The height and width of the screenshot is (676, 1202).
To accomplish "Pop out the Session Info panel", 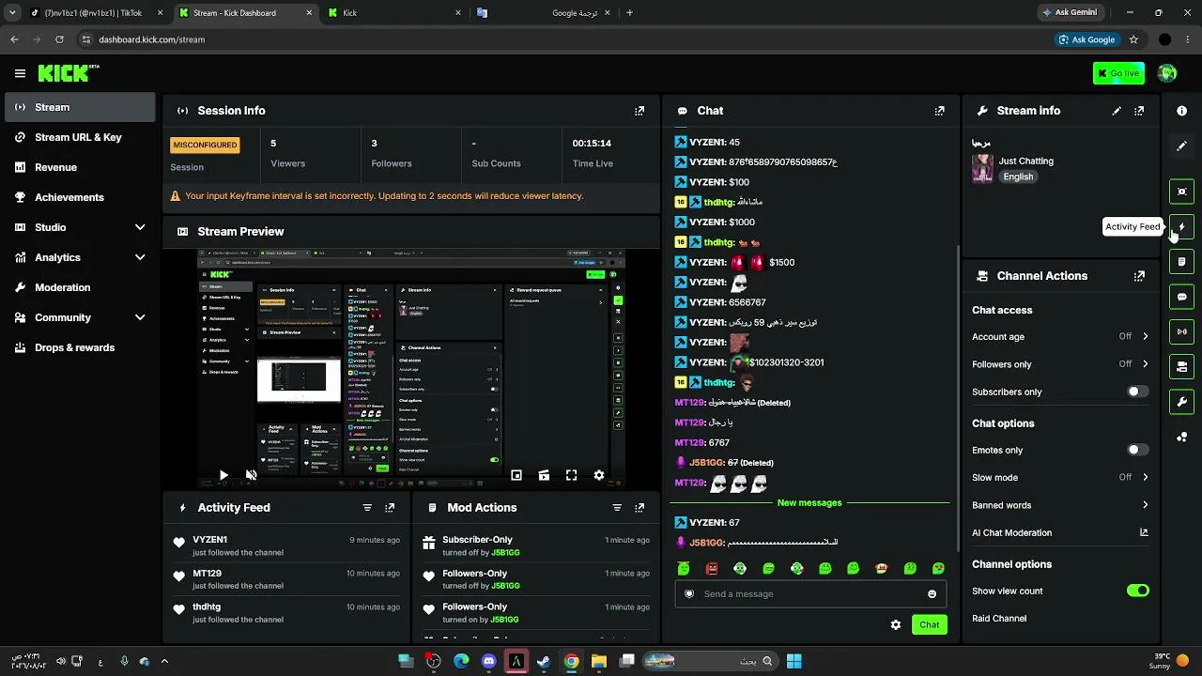I will [x=640, y=111].
